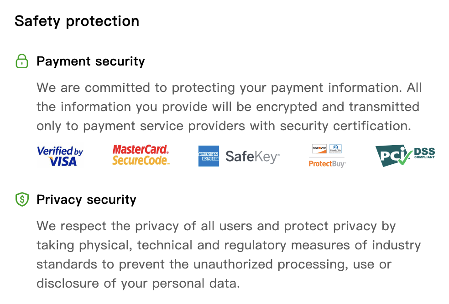Screen dimensions: 449x304
Task: Select the MasterCard SecureCode logo
Action: point(141,155)
